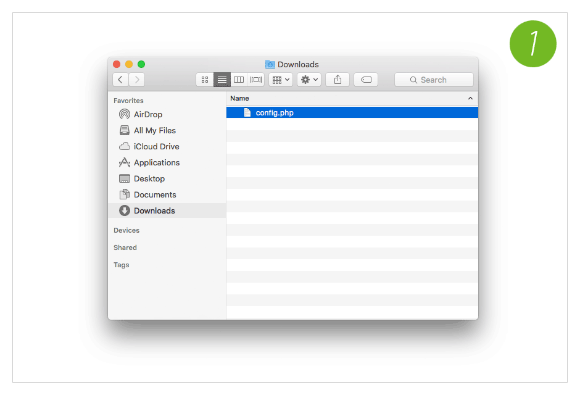Open Applications in the sidebar
The height and width of the screenshot is (395, 580).
point(167,162)
